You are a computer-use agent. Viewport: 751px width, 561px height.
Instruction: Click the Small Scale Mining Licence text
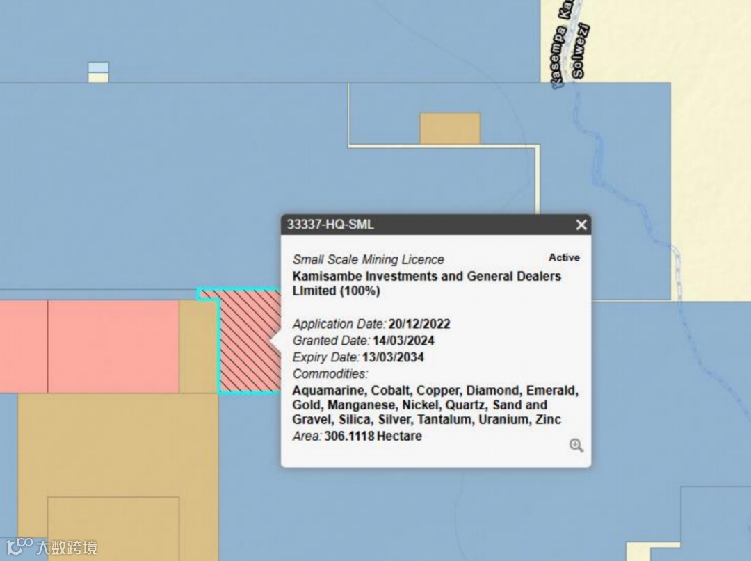[369, 259]
